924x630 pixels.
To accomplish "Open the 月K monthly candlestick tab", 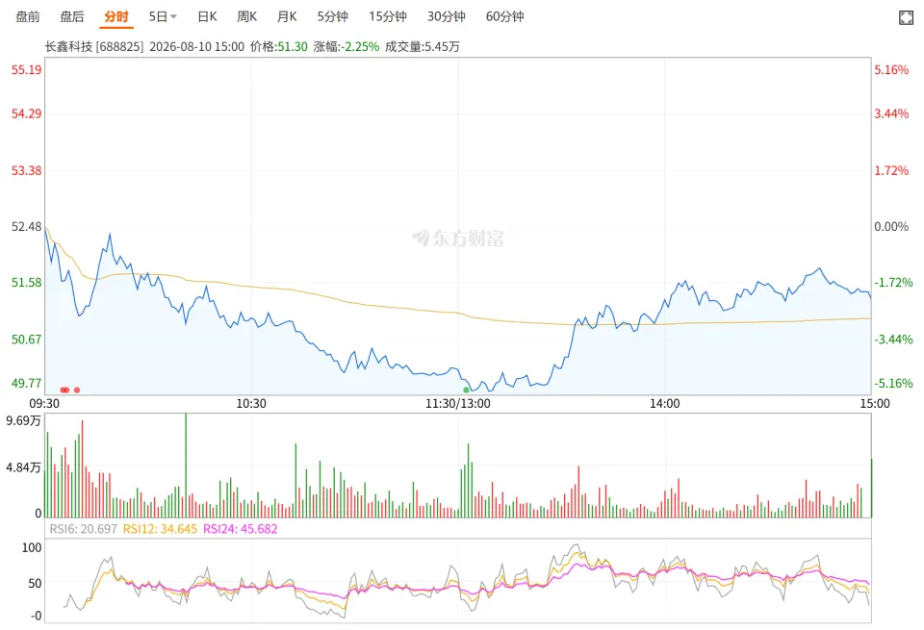I will pos(287,16).
